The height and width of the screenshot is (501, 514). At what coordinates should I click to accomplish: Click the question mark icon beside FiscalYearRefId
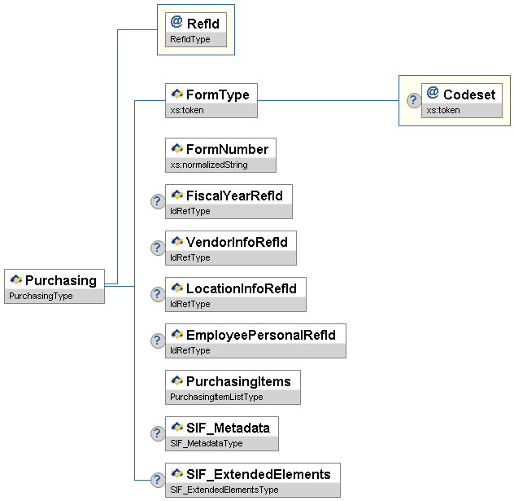click(158, 202)
